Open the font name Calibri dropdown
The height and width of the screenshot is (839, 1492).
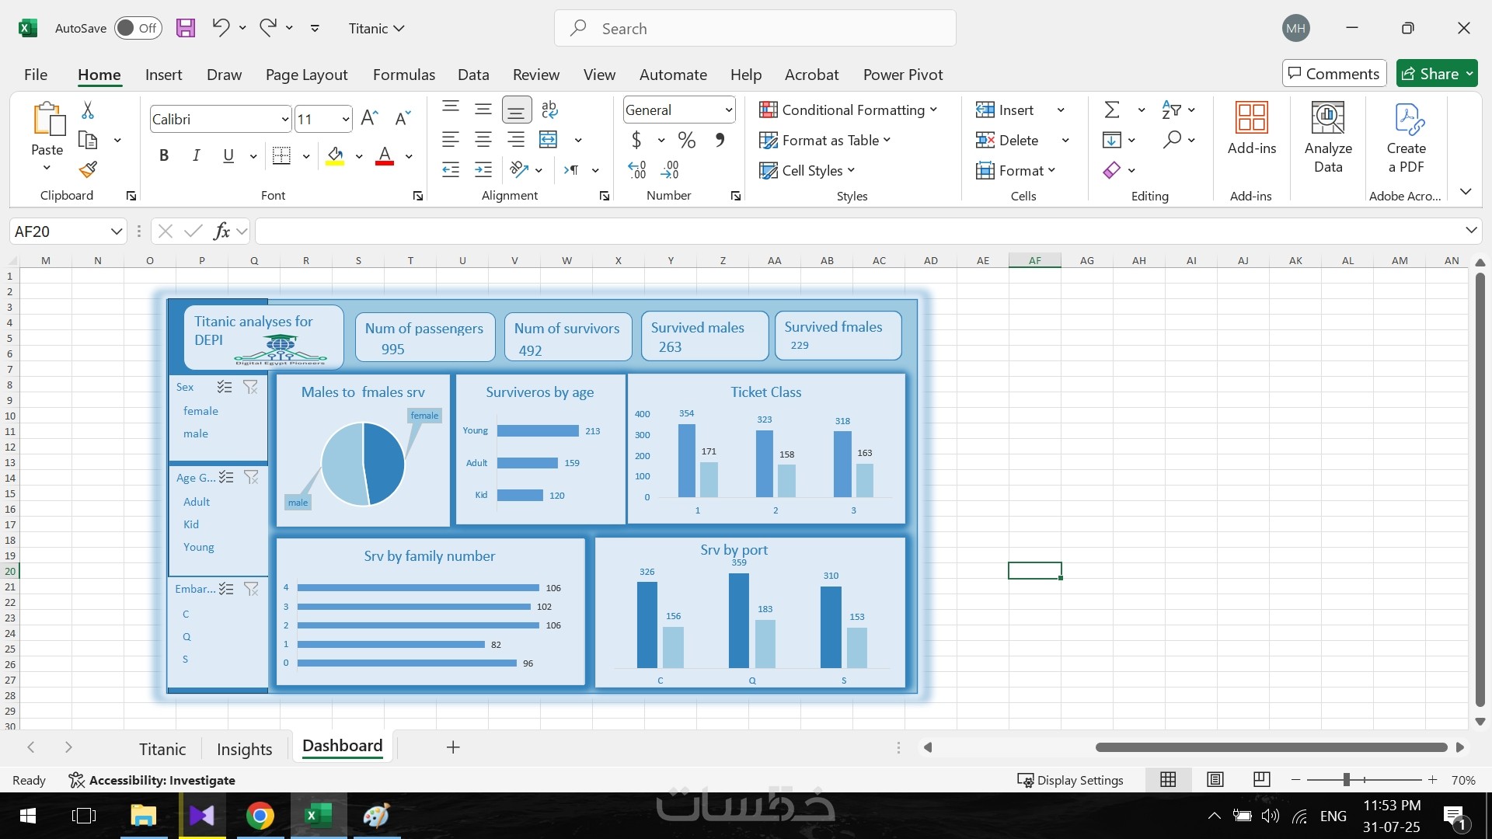pyautogui.click(x=284, y=119)
